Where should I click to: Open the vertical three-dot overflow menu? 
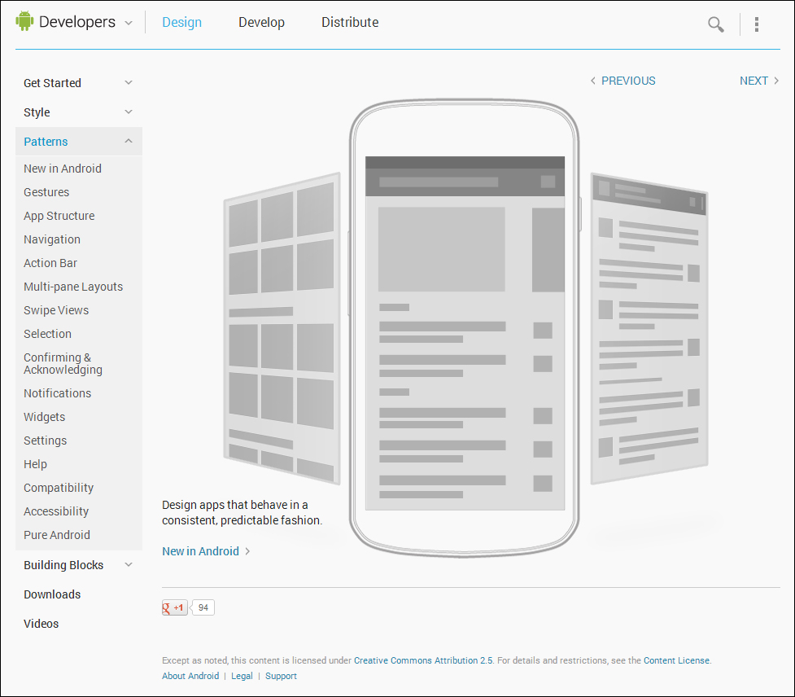click(x=757, y=24)
